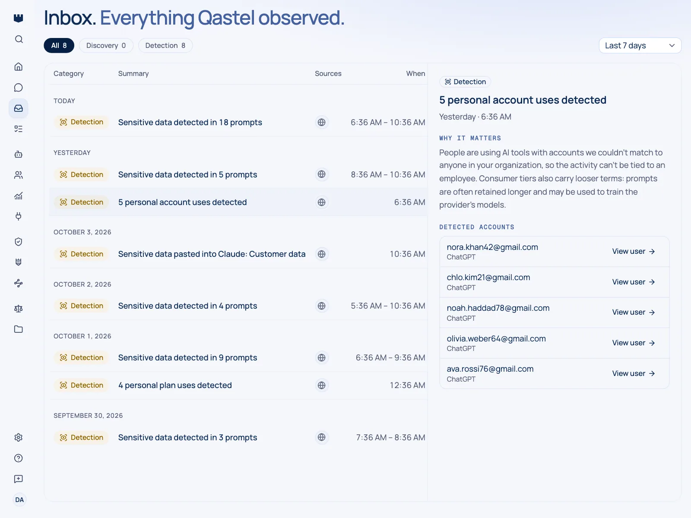This screenshot has height=518, width=691.
Task: View user nora.khan42@gmail.com
Action: click(634, 251)
